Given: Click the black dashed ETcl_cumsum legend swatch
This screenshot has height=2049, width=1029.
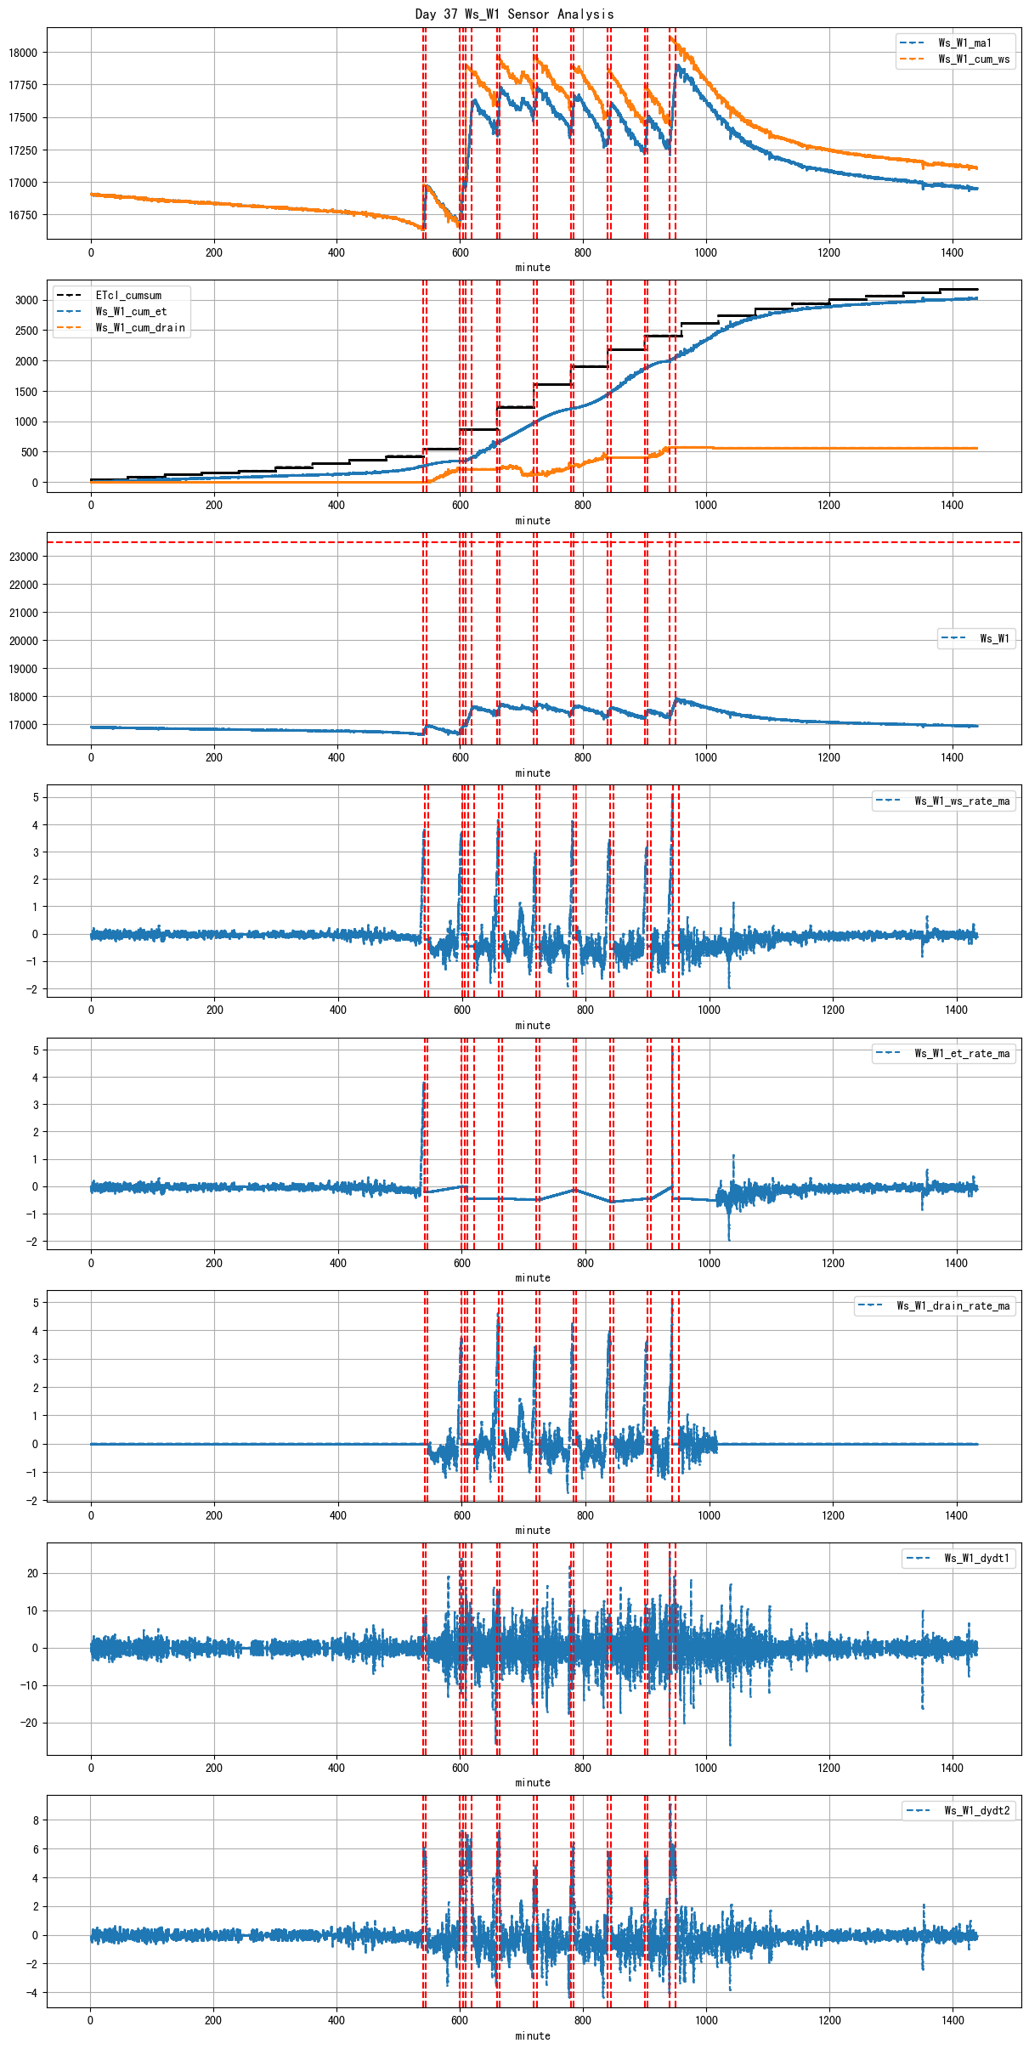Looking at the screenshot, I should pos(69,295).
